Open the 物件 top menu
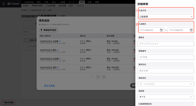The height and width of the screenshot is (106, 196). point(39,2)
